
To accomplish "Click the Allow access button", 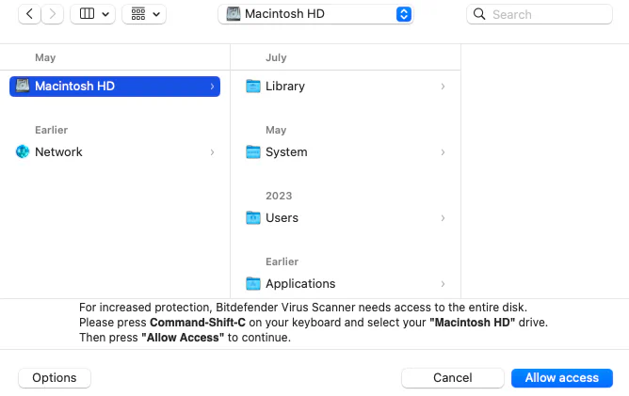I will tap(561, 377).
